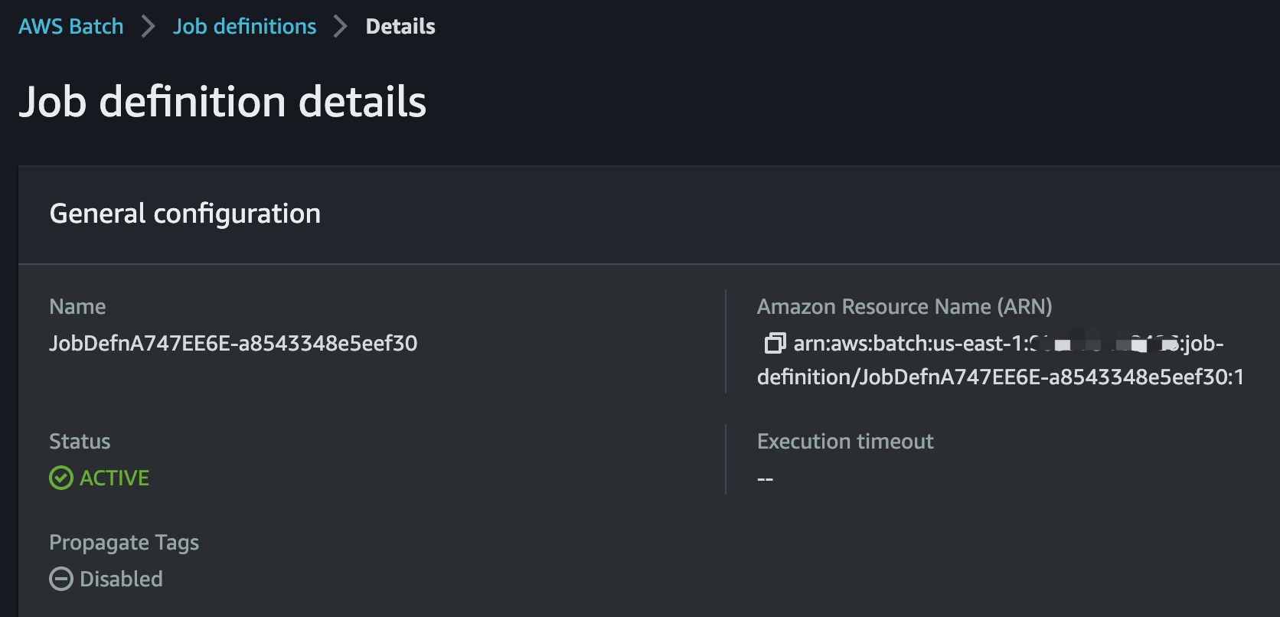Viewport: 1280px width, 617px height.
Task: Navigate to Job definitions via breadcrumb
Action: point(245,26)
